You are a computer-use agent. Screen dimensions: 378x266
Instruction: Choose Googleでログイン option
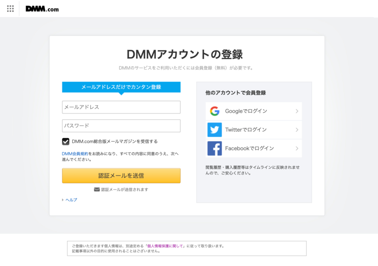pos(254,111)
